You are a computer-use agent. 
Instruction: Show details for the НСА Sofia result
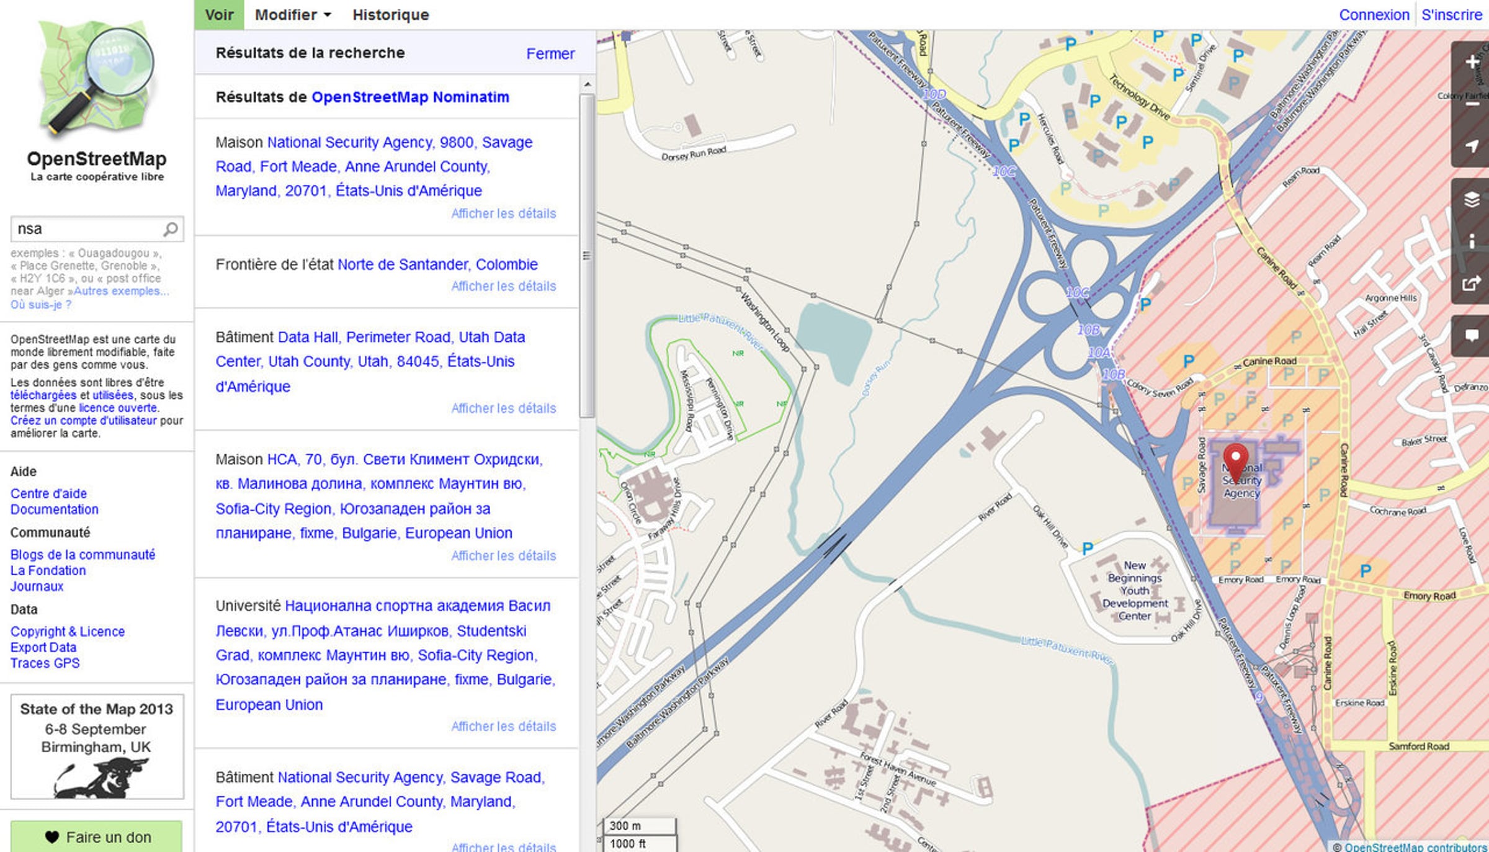tap(503, 556)
